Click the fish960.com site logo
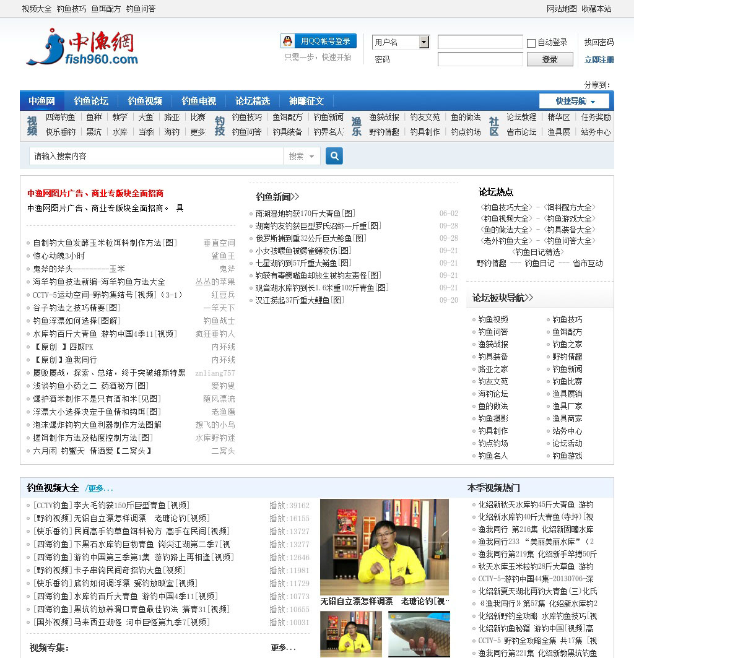Viewport: 743px width, 658px height. 82,47
